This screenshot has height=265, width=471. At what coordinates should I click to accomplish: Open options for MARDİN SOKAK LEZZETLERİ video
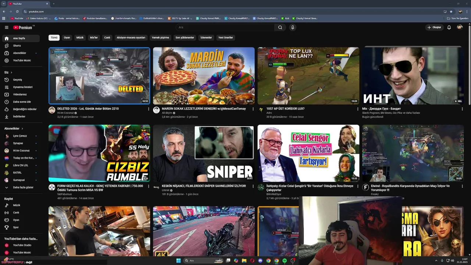coord(253,109)
